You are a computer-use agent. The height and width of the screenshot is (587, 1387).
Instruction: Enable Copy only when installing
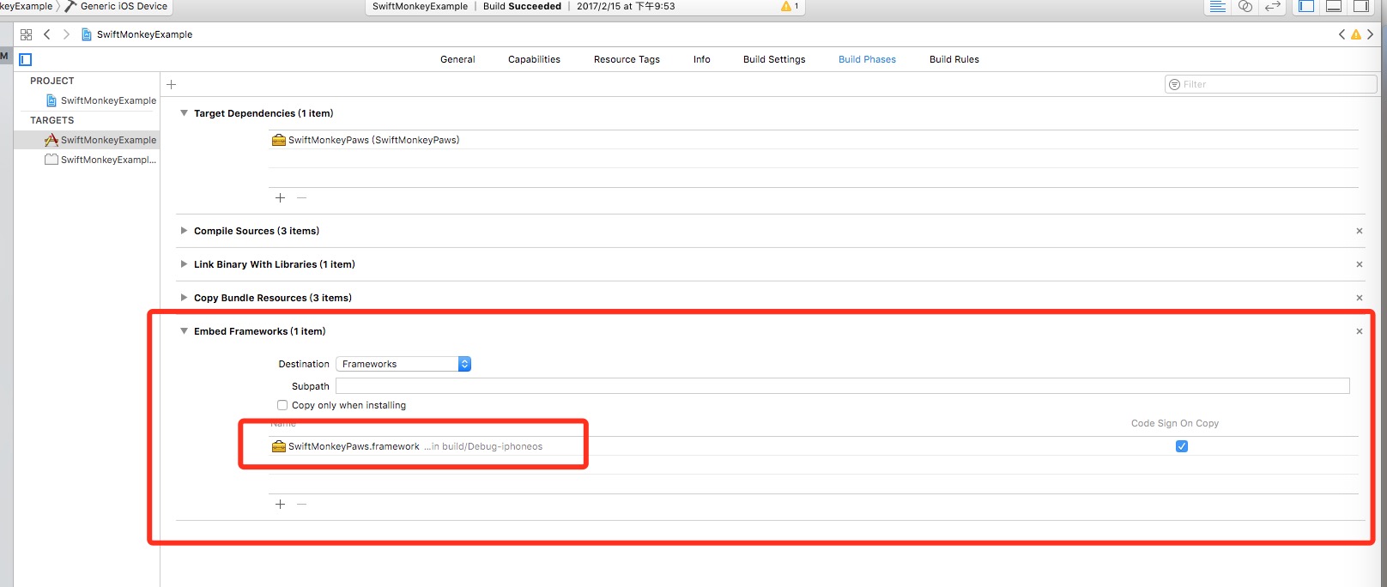point(282,405)
